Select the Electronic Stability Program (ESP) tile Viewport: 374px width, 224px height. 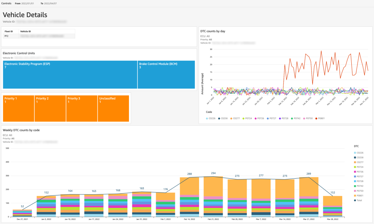(x=70, y=75)
